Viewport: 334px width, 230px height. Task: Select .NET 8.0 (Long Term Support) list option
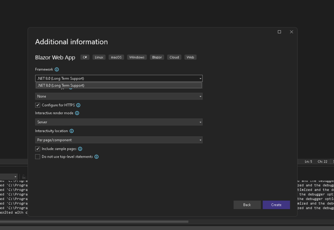point(119,85)
